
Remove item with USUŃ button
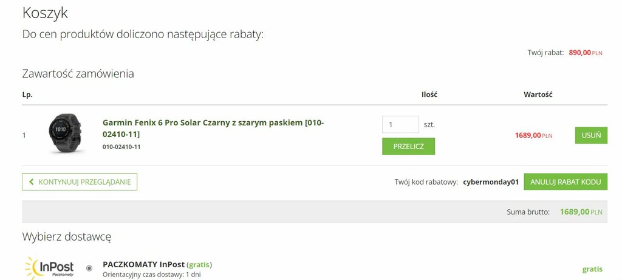coord(591,135)
